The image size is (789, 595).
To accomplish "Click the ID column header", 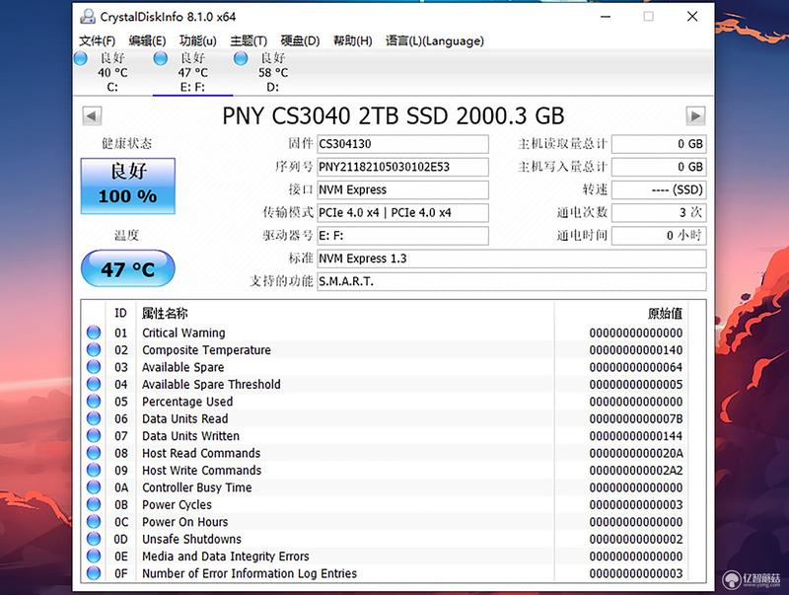I will 120,313.
